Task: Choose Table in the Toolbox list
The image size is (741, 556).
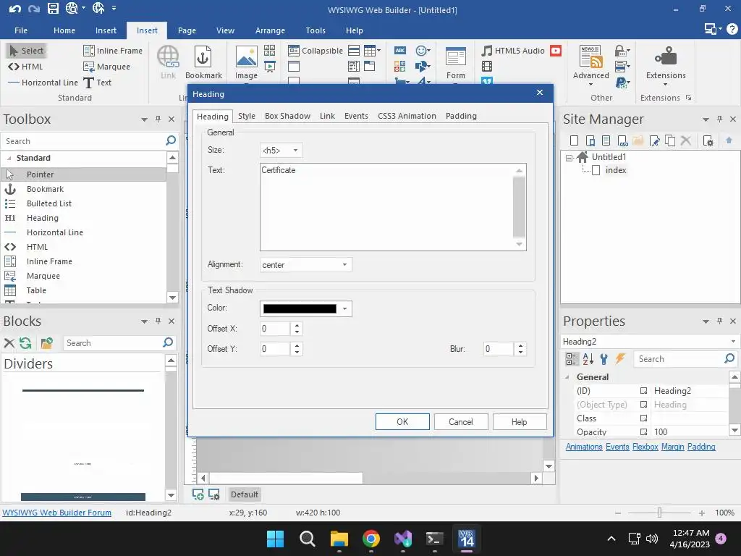Action: tap(36, 290)
